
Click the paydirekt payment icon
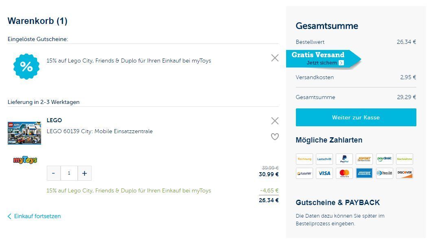tap(384, 159)
